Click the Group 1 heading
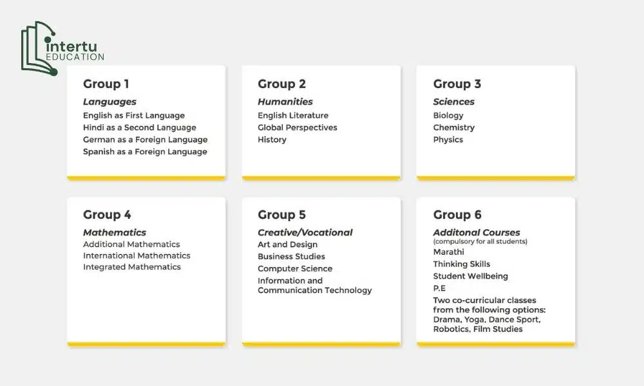Viewport: 644px width, 386px height. pyautogui.click(x=106, y=84)
